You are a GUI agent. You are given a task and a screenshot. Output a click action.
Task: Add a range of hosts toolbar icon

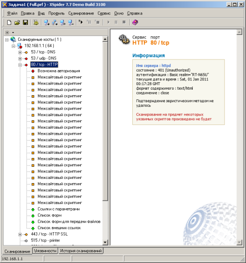pos(55,22)
